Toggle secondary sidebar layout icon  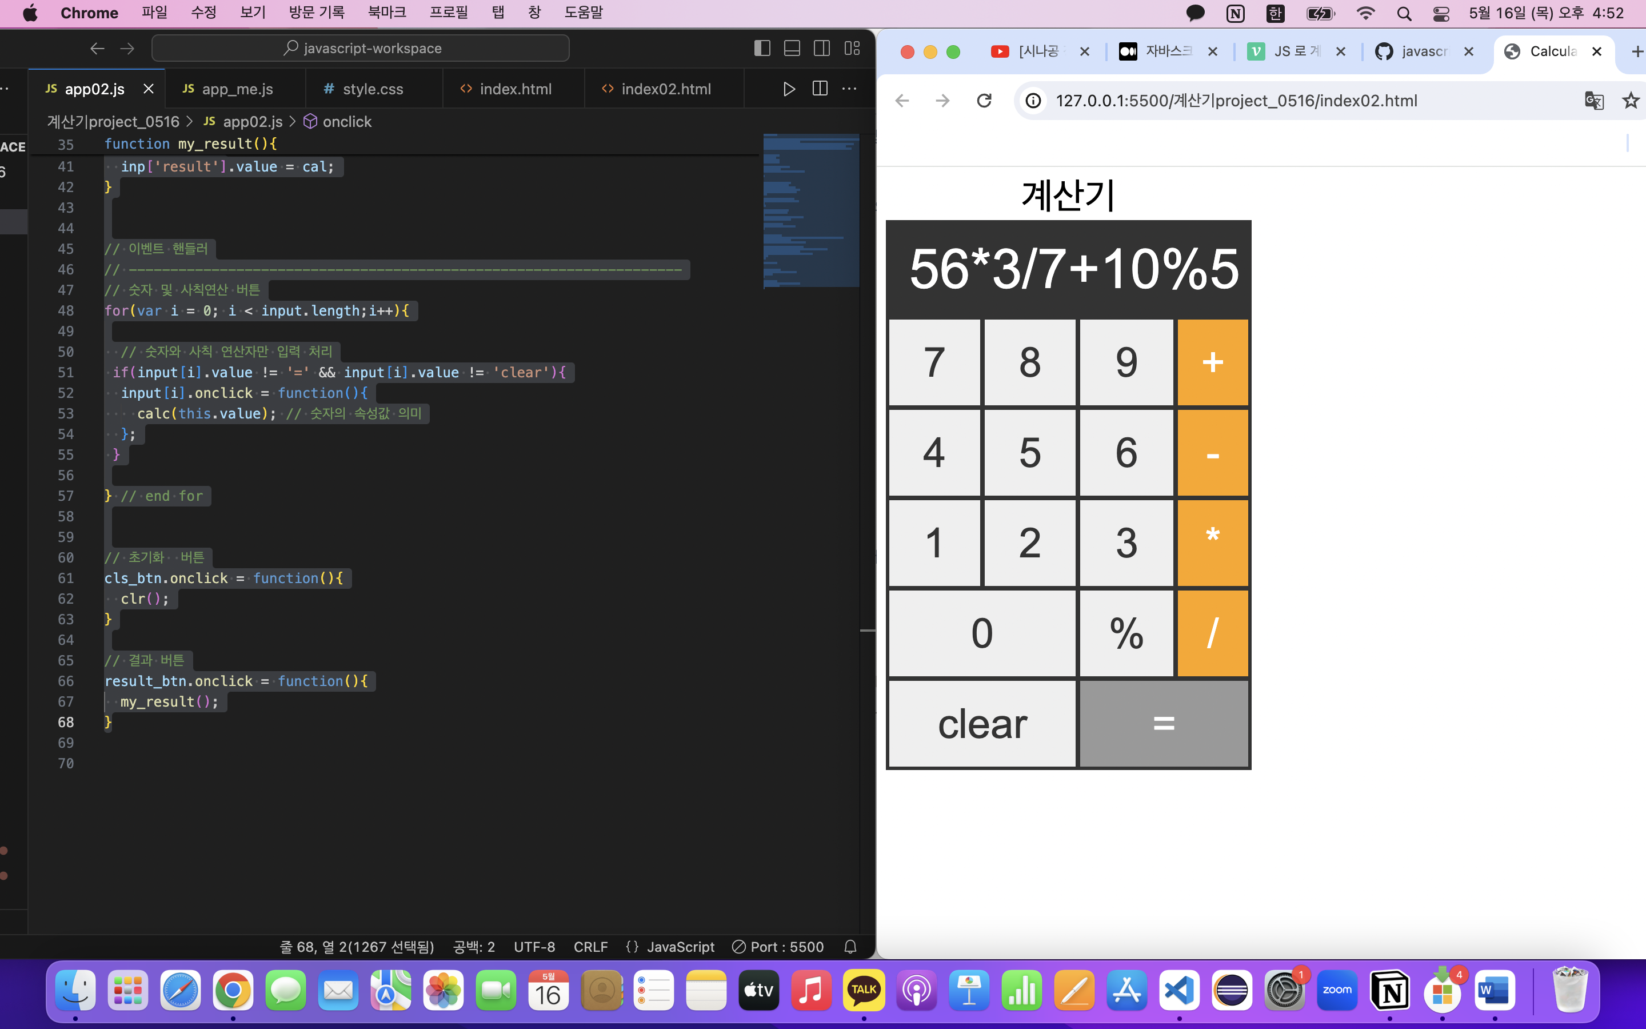coord(822,49)
